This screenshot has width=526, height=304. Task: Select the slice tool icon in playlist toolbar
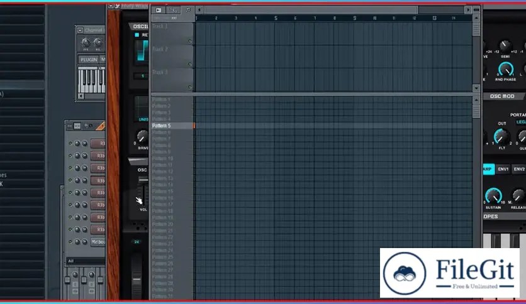click(x=173, y=10)
